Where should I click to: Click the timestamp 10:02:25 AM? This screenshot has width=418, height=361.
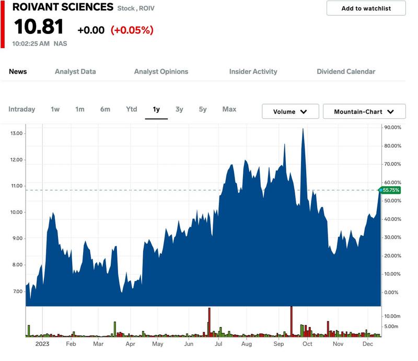point(31,43)
